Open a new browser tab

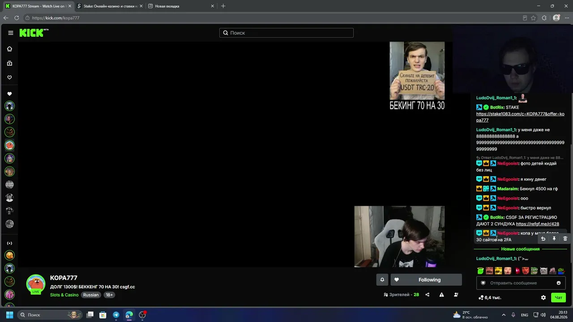223,6
